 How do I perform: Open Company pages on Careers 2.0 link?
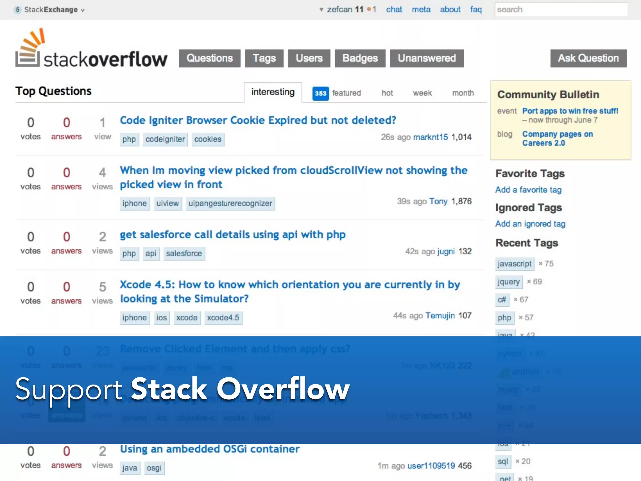coord(557,138)
